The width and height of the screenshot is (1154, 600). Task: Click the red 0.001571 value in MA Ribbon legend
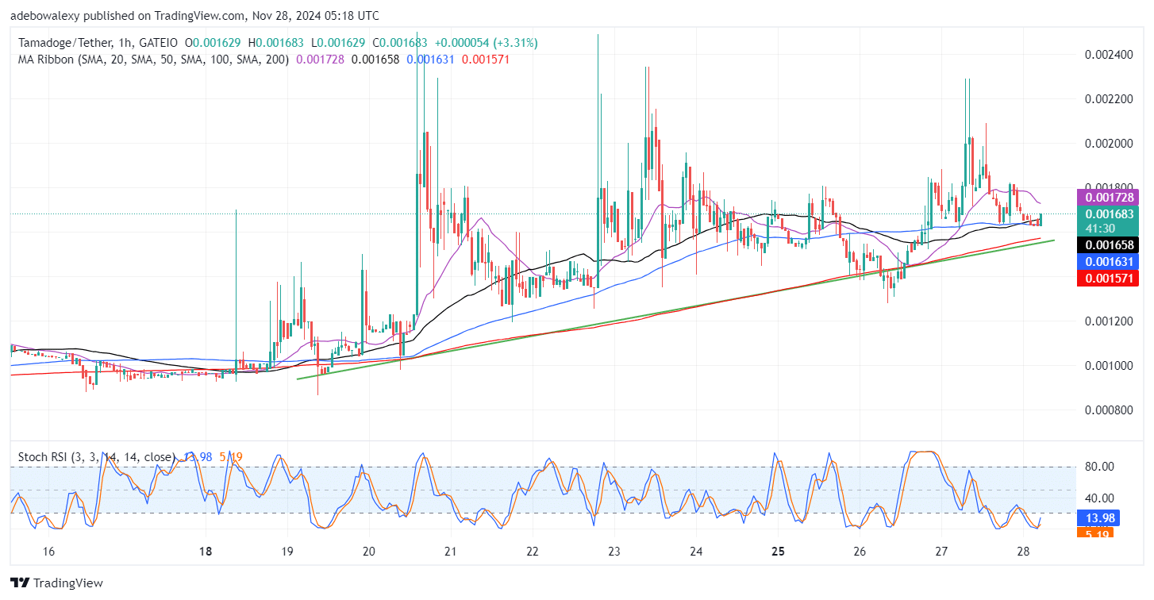(486, 60)
